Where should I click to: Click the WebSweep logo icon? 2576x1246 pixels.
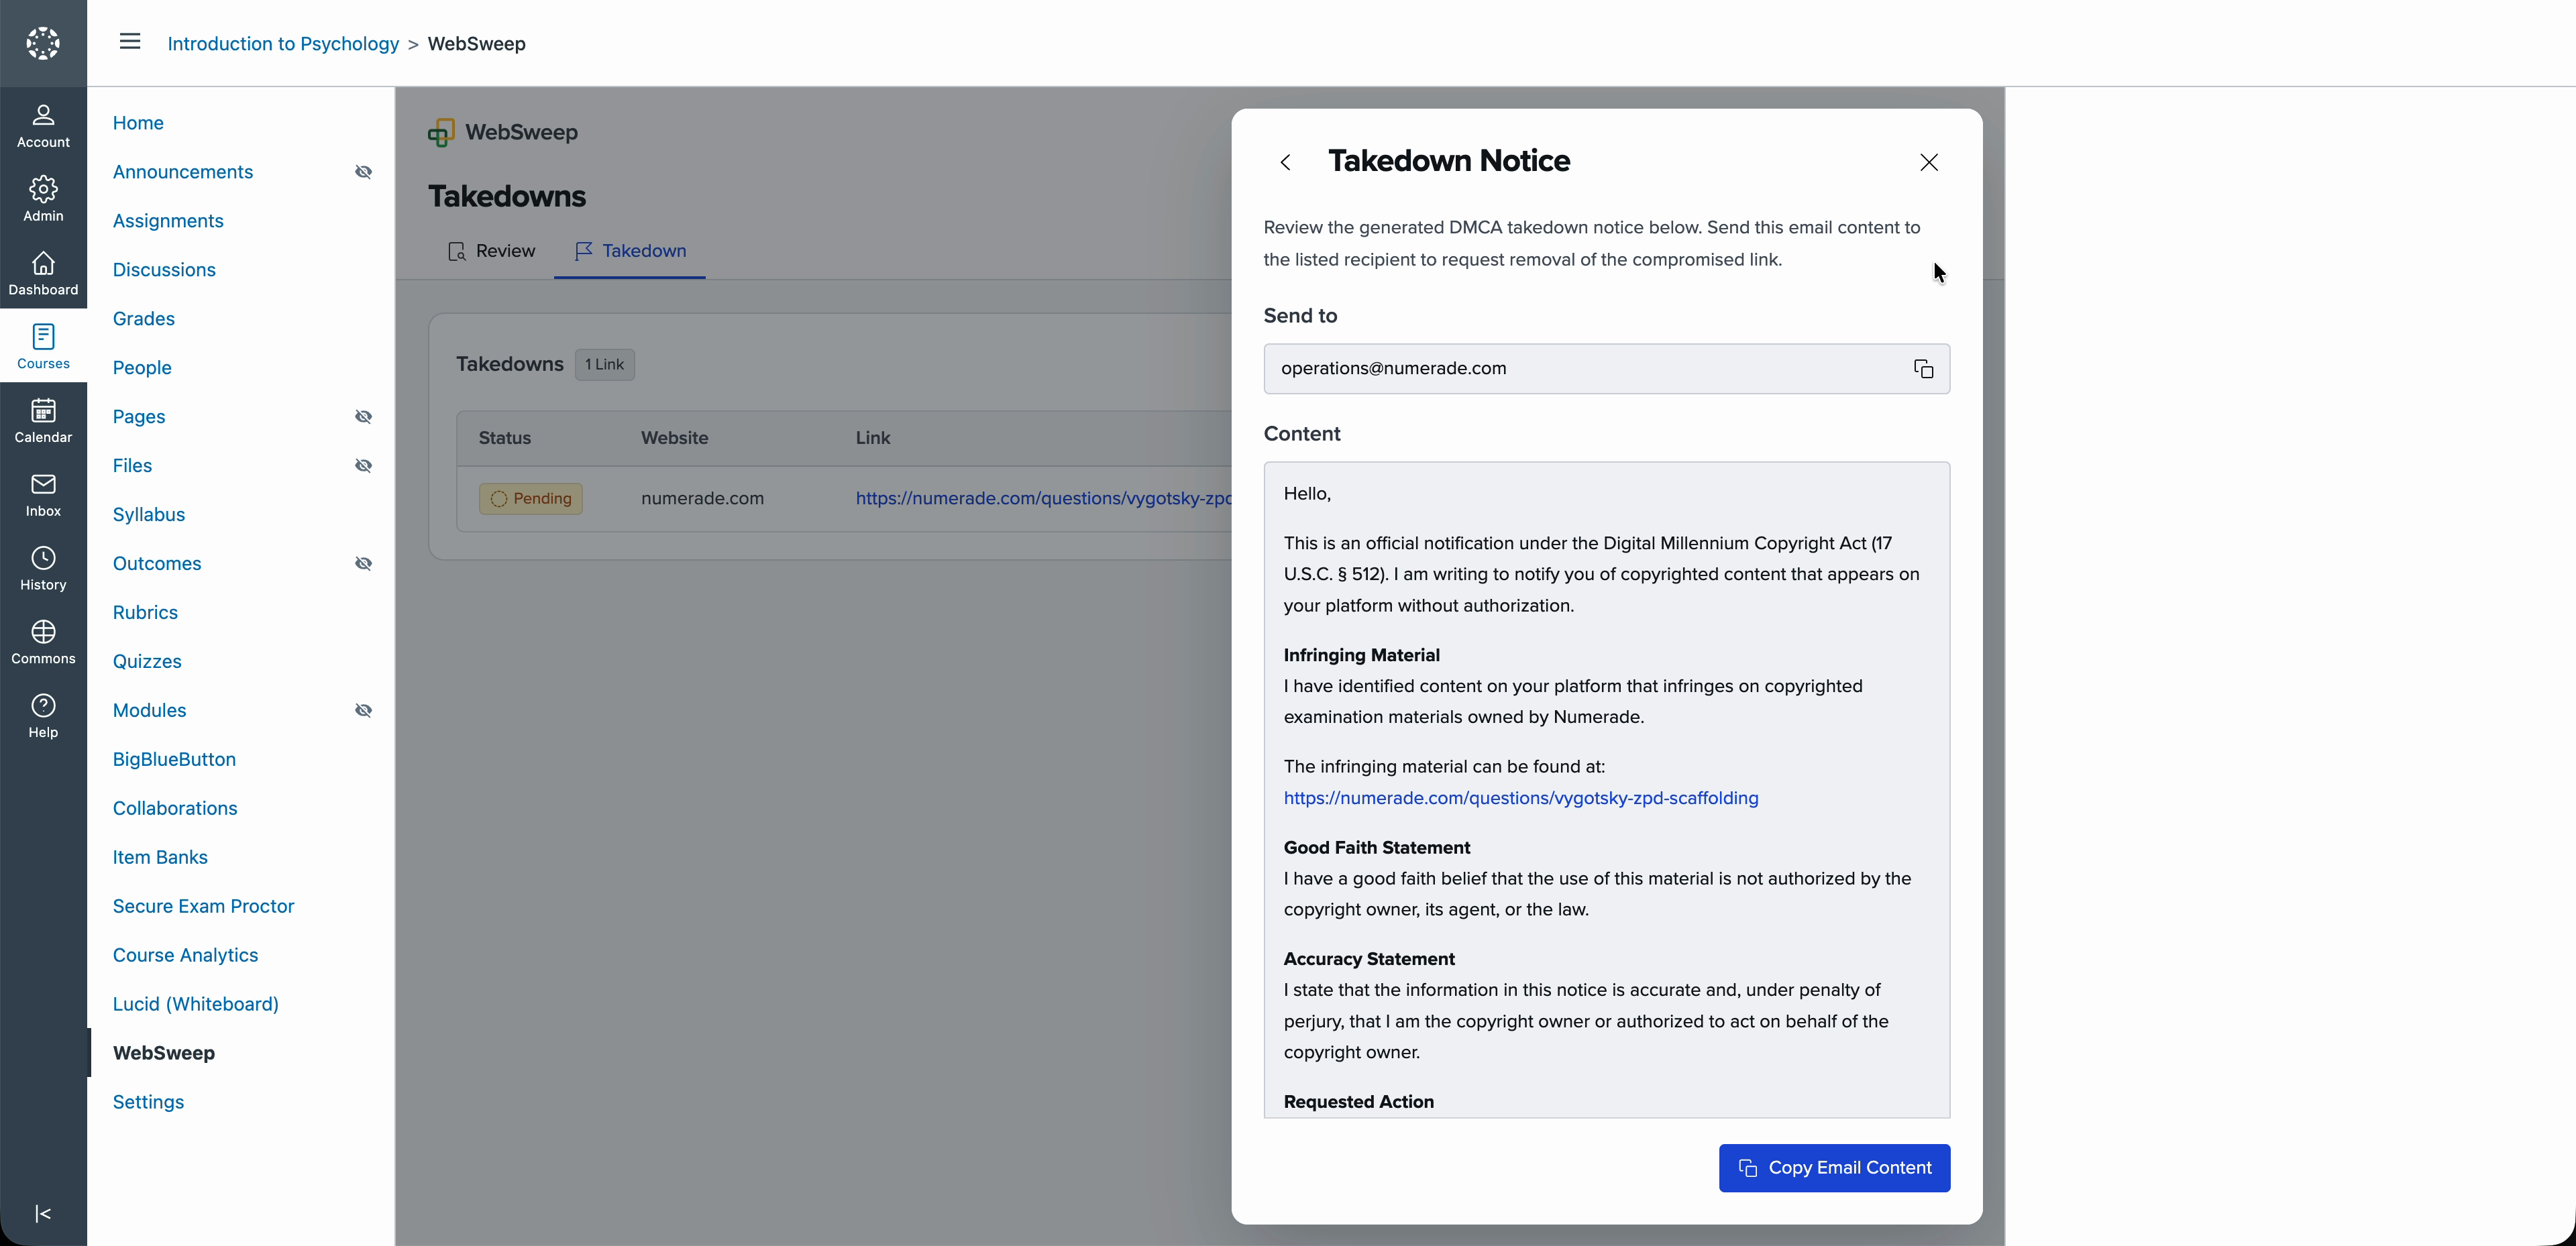tap(441, 132)
